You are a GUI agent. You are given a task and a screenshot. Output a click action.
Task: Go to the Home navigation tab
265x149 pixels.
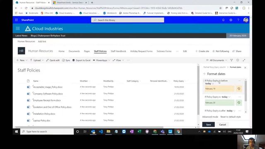click(61, 51)
